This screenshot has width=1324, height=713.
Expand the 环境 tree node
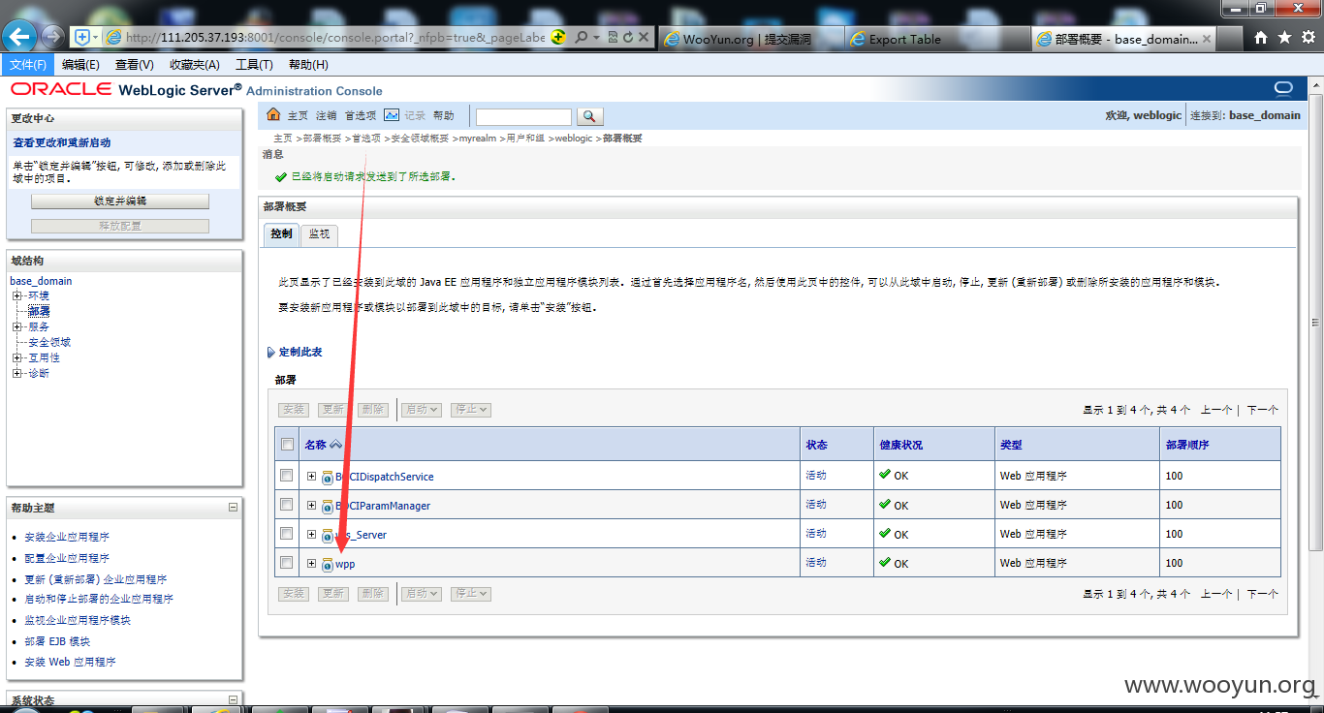click(16, 295)
